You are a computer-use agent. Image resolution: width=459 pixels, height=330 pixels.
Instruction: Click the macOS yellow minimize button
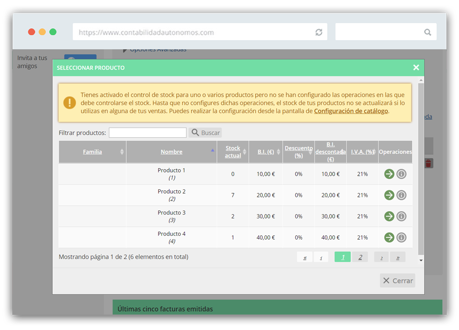tap(42, 32)
